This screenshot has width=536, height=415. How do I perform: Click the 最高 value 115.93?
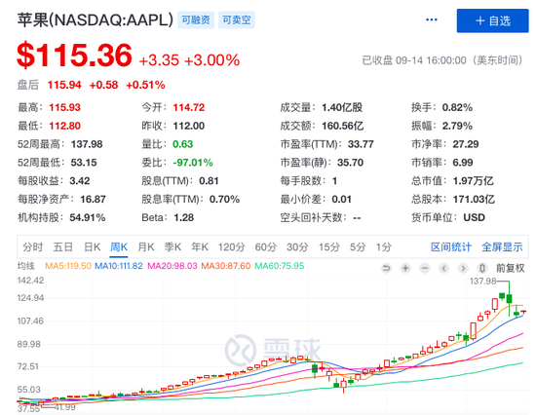64,107
